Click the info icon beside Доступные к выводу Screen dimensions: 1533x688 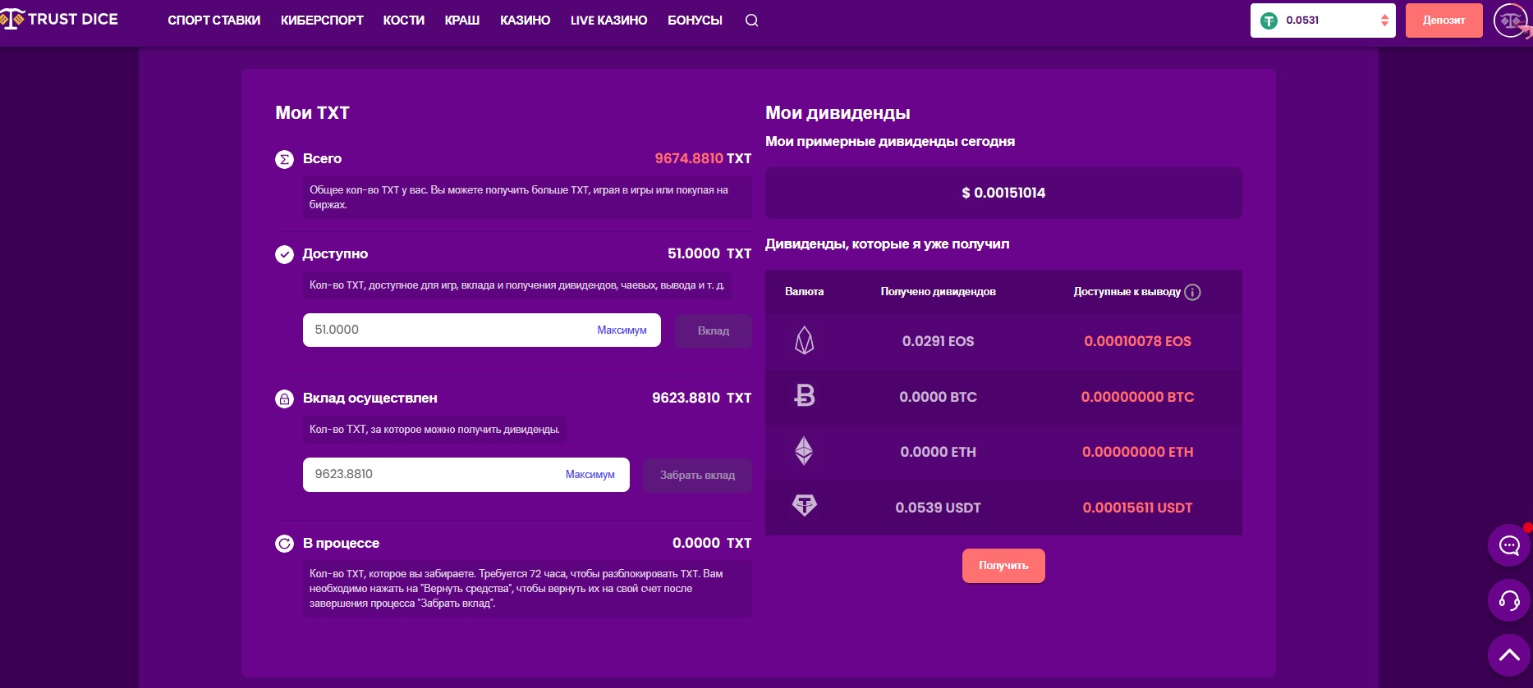point(1193,292)
